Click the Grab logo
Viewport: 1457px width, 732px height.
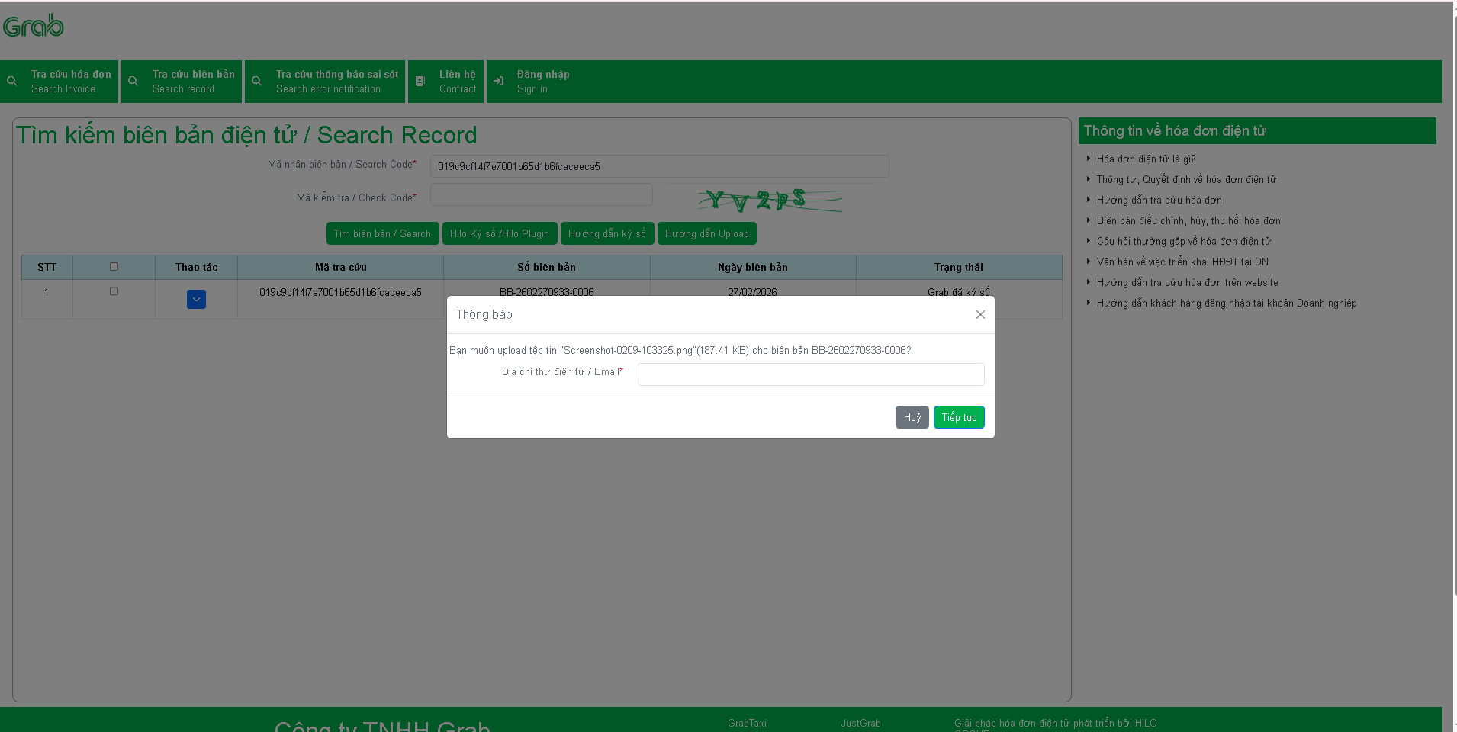(34, 26)
